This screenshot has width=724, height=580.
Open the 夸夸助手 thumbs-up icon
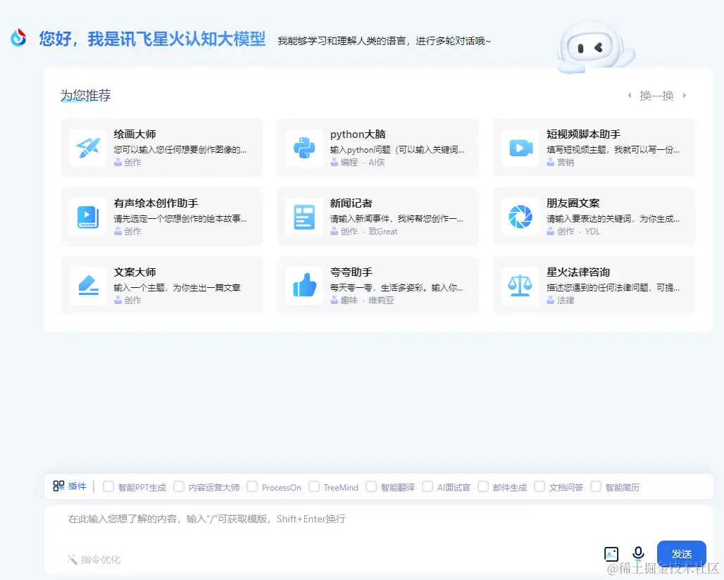[305, 284]
